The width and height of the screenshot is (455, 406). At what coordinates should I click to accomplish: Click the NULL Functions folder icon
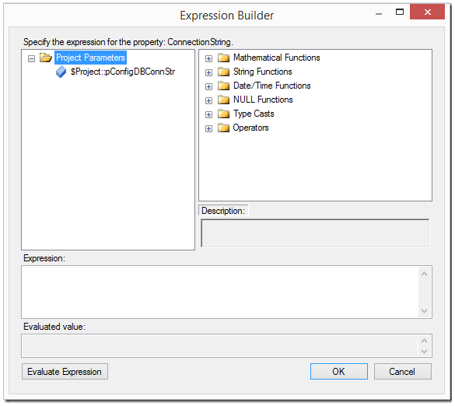click(x=223, y=100)
